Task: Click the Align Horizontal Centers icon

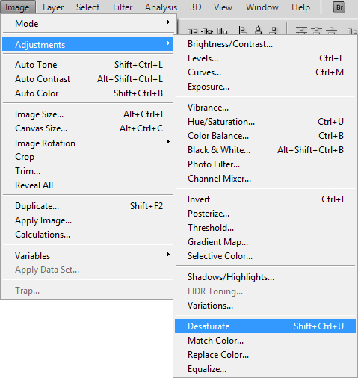Action: coord(259,31)
